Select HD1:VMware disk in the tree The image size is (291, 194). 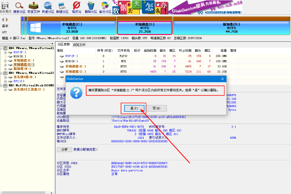point(31,73)
